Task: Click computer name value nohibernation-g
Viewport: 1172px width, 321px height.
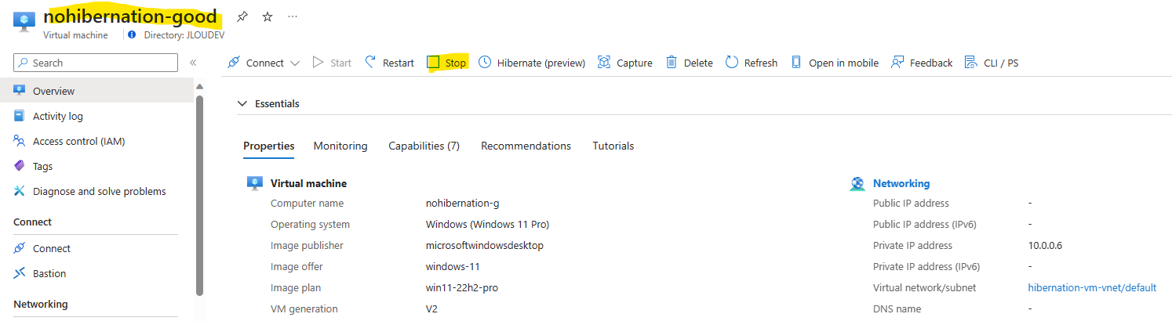Action: click(x=462, y=203)
